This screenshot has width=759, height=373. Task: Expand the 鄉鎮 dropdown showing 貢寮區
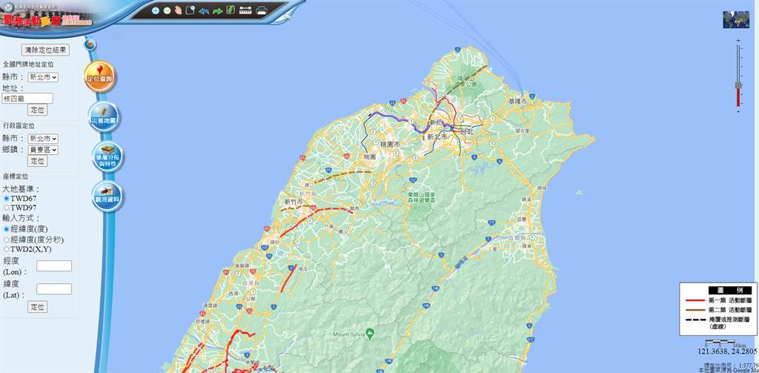pos(43,150)
